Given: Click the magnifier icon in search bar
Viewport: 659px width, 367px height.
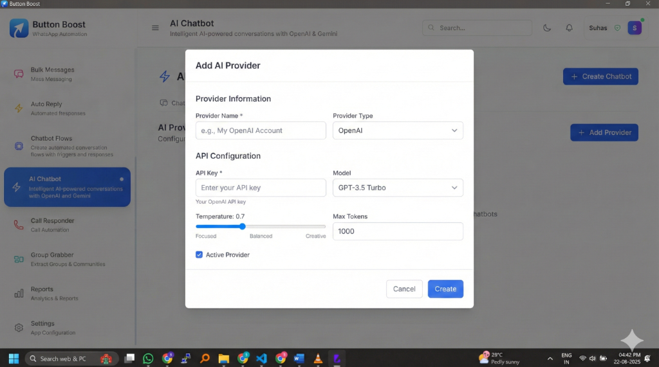Looking at the screenshot, I should pyautogui.click(x=431, y=28).
